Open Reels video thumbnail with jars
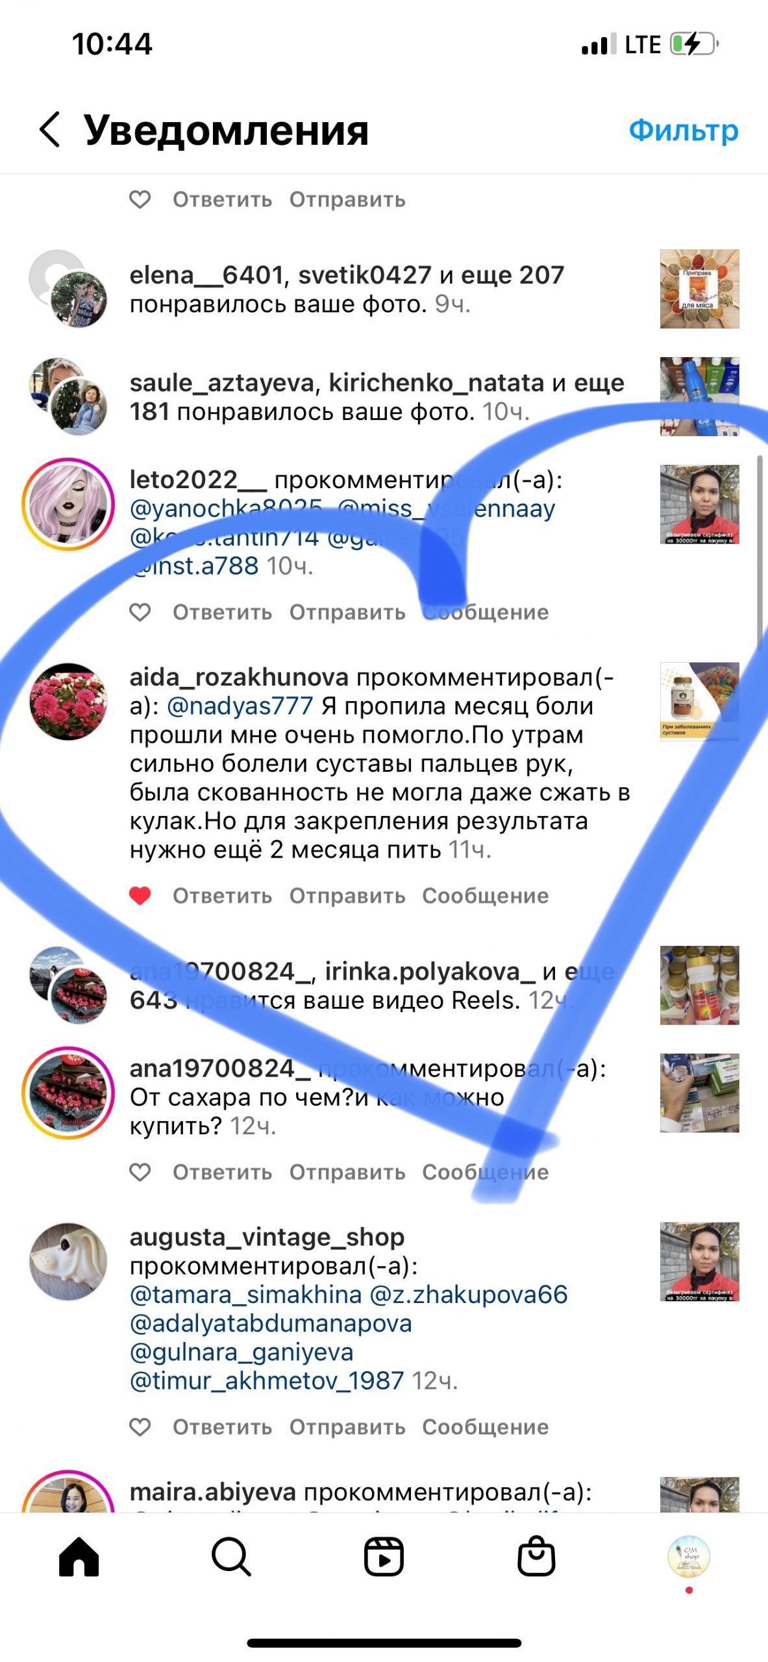This screenshot has width=768, height=1662. [x=700, y=986]
